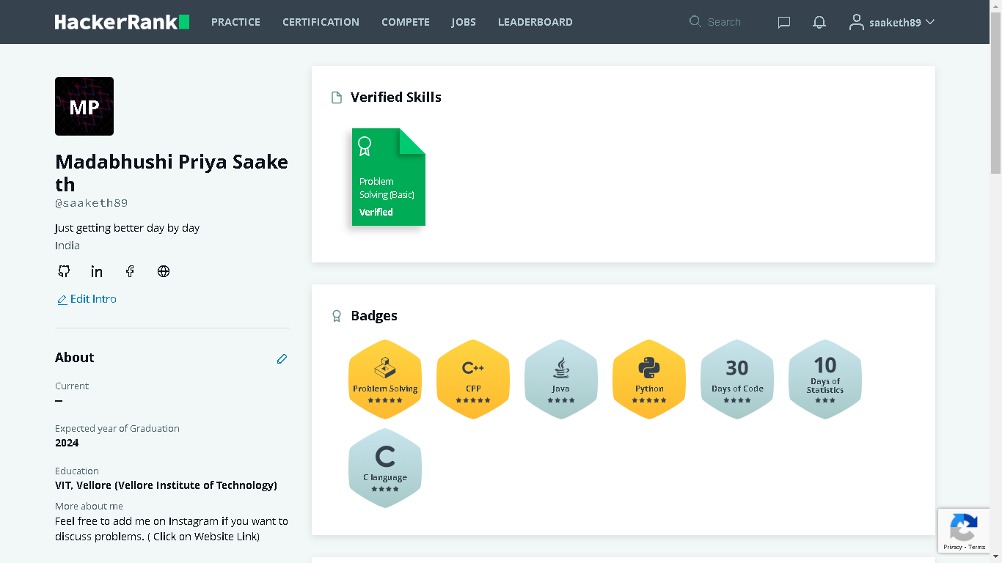Click the About section pencil edit icon
The width and height of the screenshot is (1002, 563).
click(282, 358)
